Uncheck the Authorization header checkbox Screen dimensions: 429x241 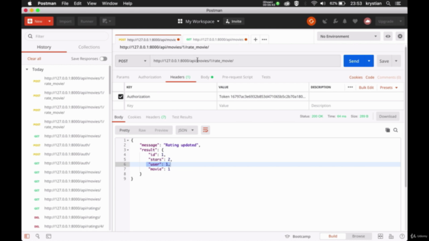[x=121, y=96]
